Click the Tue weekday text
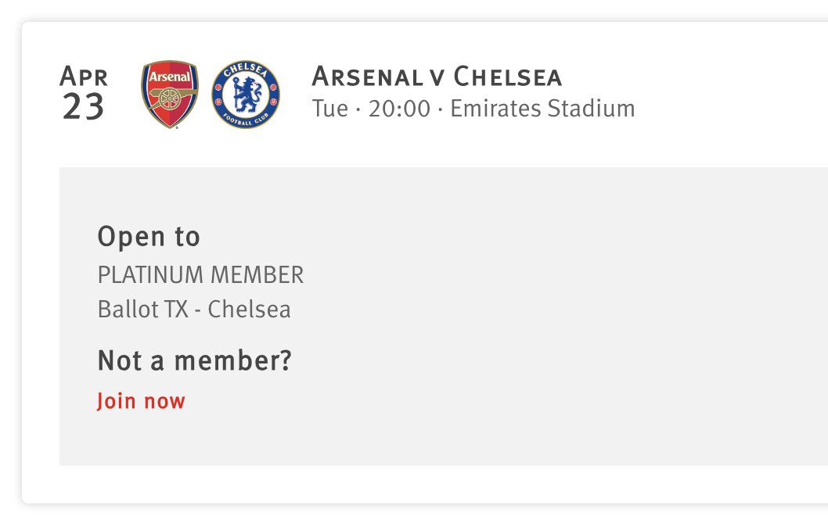Viewport: 828px width, 519px height. point(330,109)
